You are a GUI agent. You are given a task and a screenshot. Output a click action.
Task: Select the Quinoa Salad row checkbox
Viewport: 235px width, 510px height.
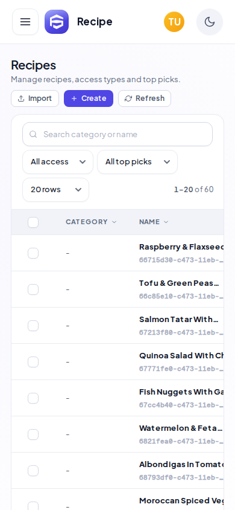[33, 362]
